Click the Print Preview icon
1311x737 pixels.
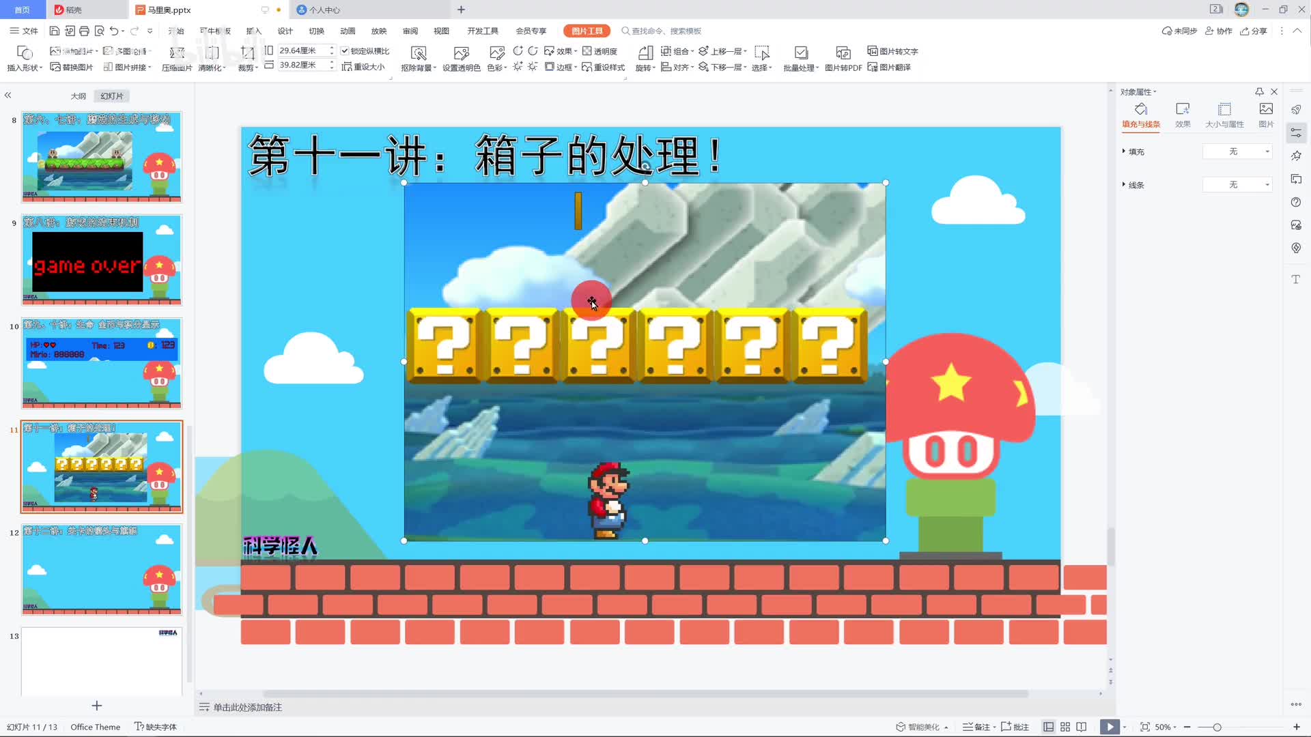[x=100, y=31]
